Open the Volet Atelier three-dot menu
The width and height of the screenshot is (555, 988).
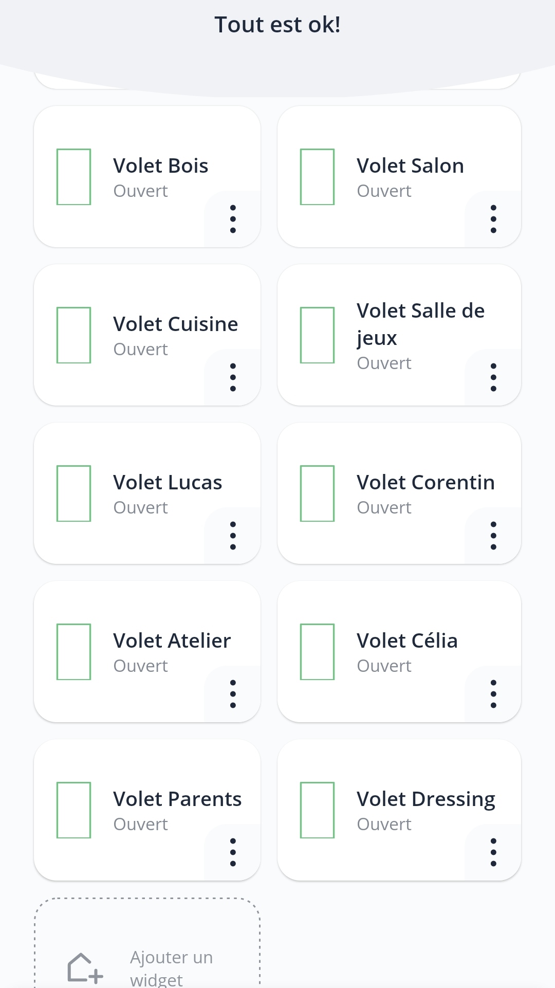(x=233, y=694)
